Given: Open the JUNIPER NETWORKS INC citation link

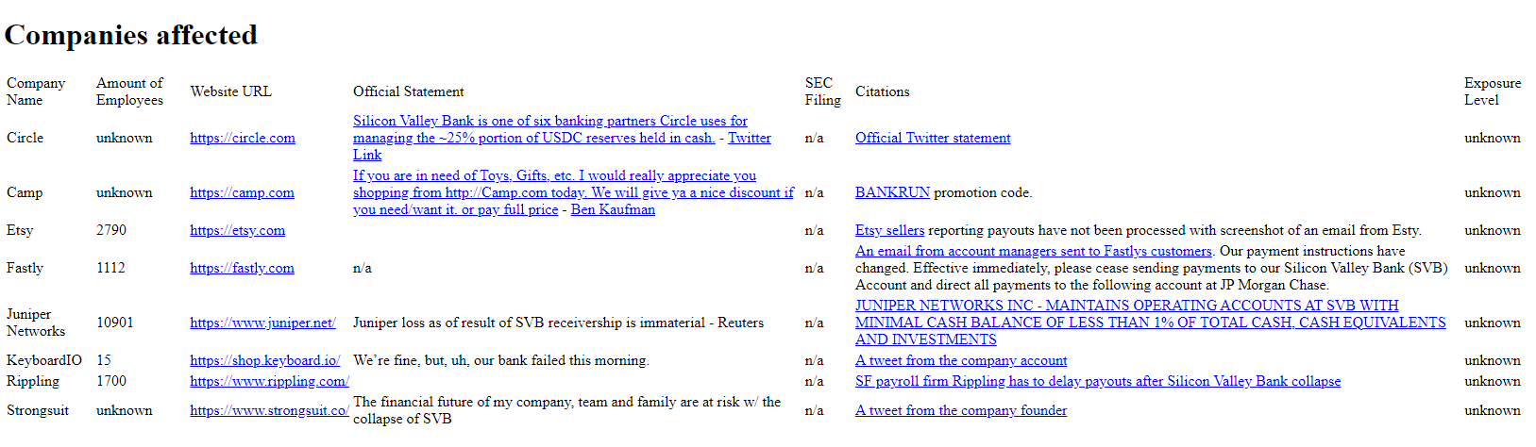Looking at the screenshot, I should 1126,306.
